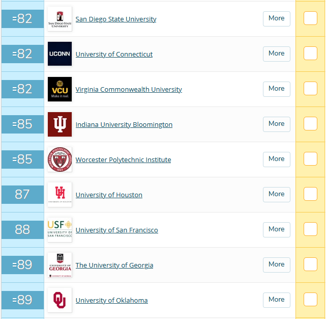Tick the Indiana University Bloomington checkbox

[310, 124]
